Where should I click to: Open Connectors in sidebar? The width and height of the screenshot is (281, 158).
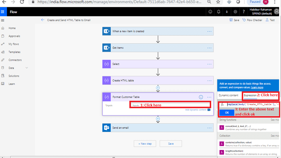click(15, 60)
